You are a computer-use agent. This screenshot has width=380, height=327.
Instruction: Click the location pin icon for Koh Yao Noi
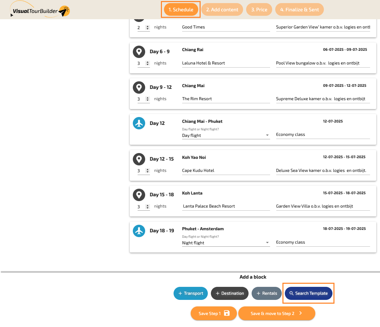[139, 159]
